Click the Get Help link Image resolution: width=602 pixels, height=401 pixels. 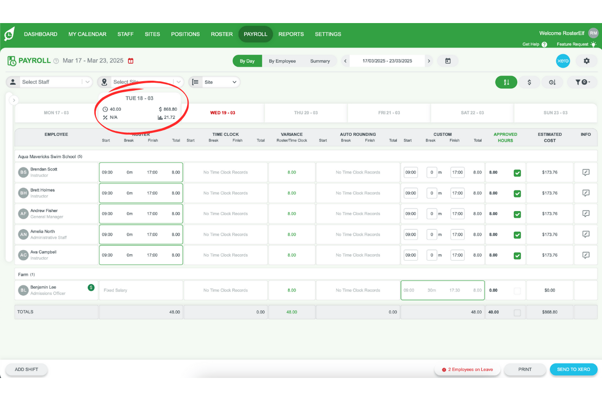pyautogui.click(x=530, y=44)
